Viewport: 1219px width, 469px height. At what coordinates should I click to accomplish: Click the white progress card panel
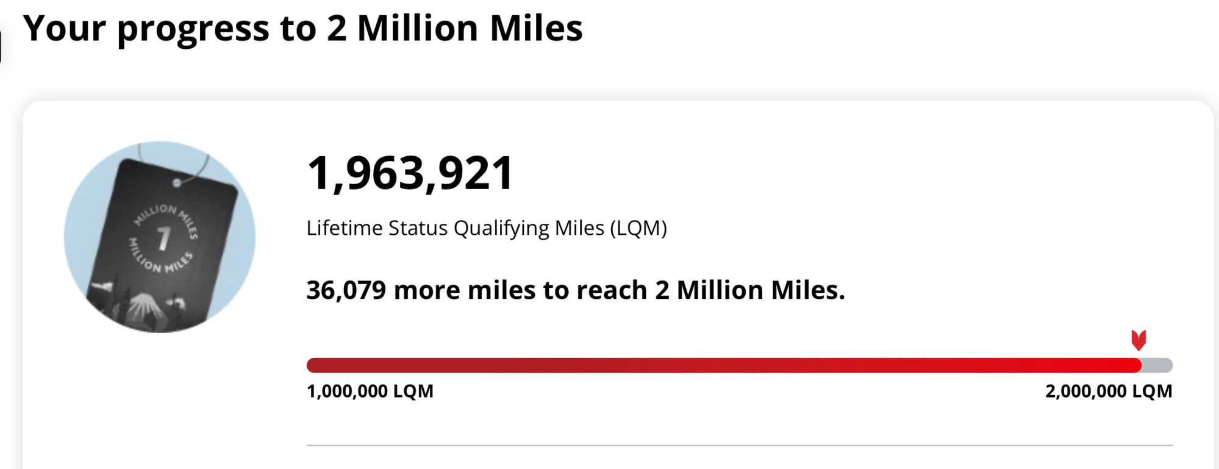coord(610,415)
